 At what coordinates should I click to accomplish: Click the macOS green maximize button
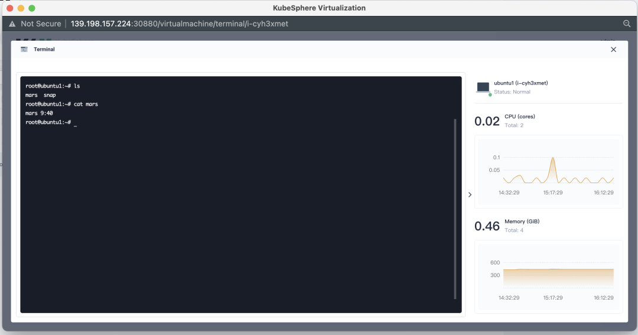click(x=32, y=8)
